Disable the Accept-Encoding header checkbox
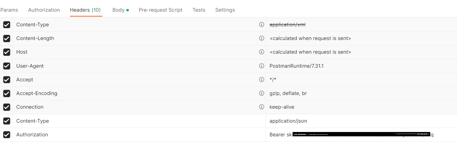457x143 pixels. tap(7, 93)
